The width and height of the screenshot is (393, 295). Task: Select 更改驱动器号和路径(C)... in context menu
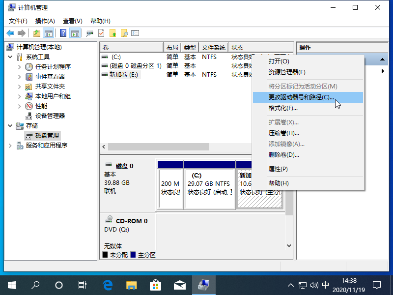[301, 97]
